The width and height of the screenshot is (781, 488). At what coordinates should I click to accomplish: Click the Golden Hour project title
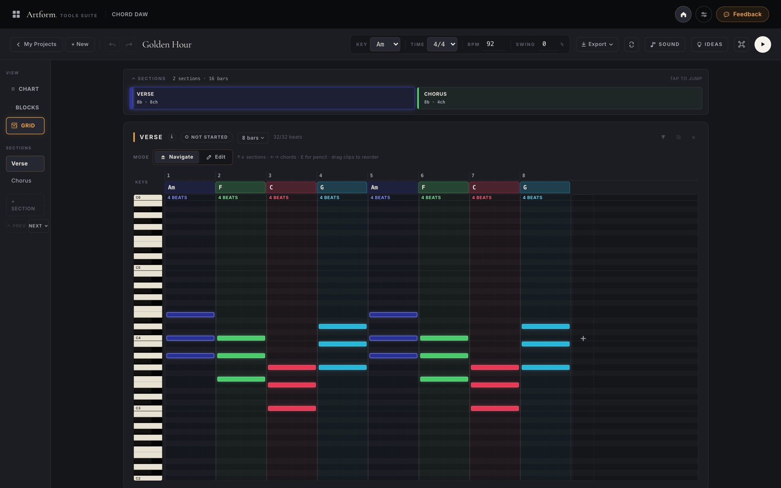coord(167,44)
